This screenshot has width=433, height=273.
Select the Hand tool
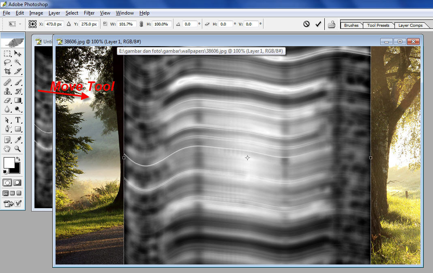click(x=6, y=149)
